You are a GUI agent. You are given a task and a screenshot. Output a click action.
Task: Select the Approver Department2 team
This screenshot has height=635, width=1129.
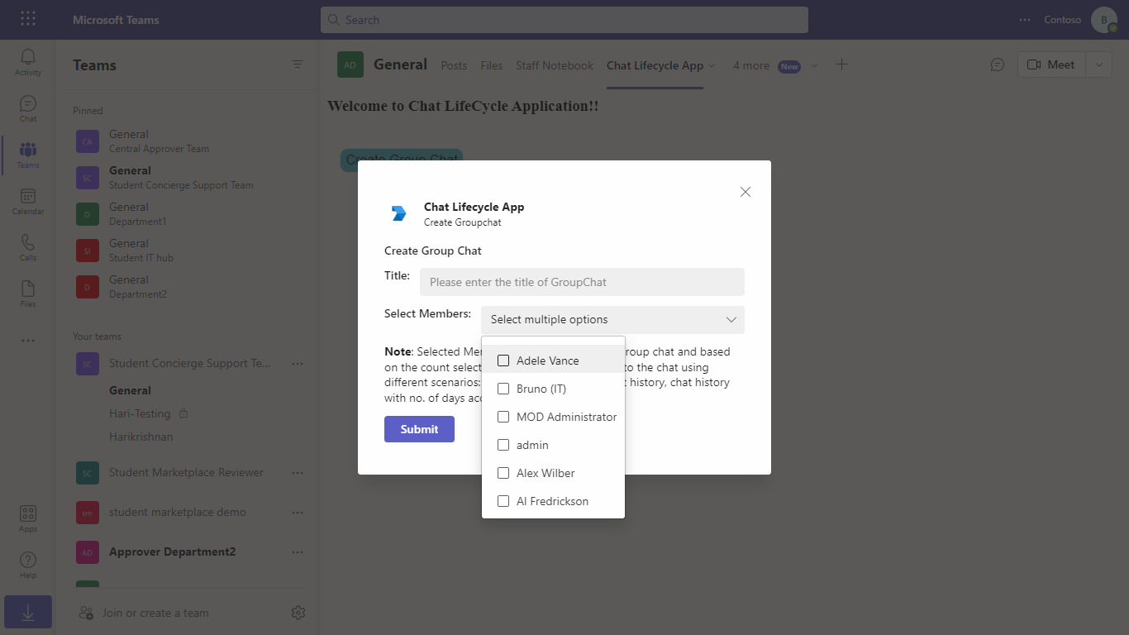172,551
